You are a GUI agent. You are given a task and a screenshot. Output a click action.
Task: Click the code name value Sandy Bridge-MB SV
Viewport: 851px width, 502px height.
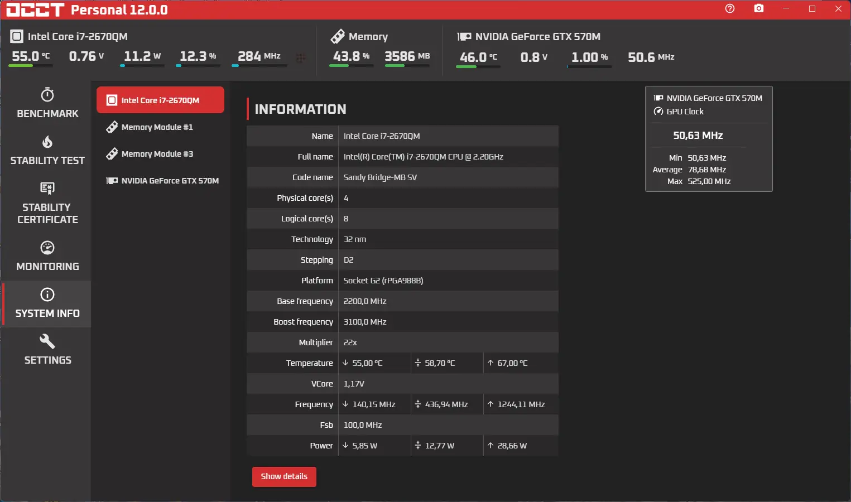click(x=380, y=177)
